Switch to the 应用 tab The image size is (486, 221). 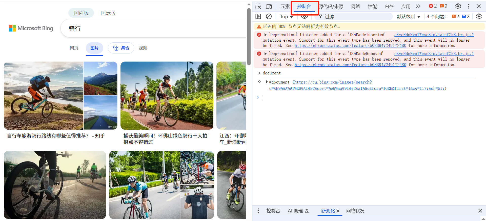(x=406, y=7)
